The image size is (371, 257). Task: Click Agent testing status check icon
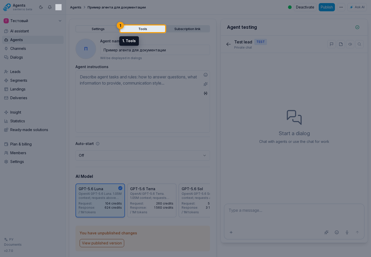click(357, 27)
